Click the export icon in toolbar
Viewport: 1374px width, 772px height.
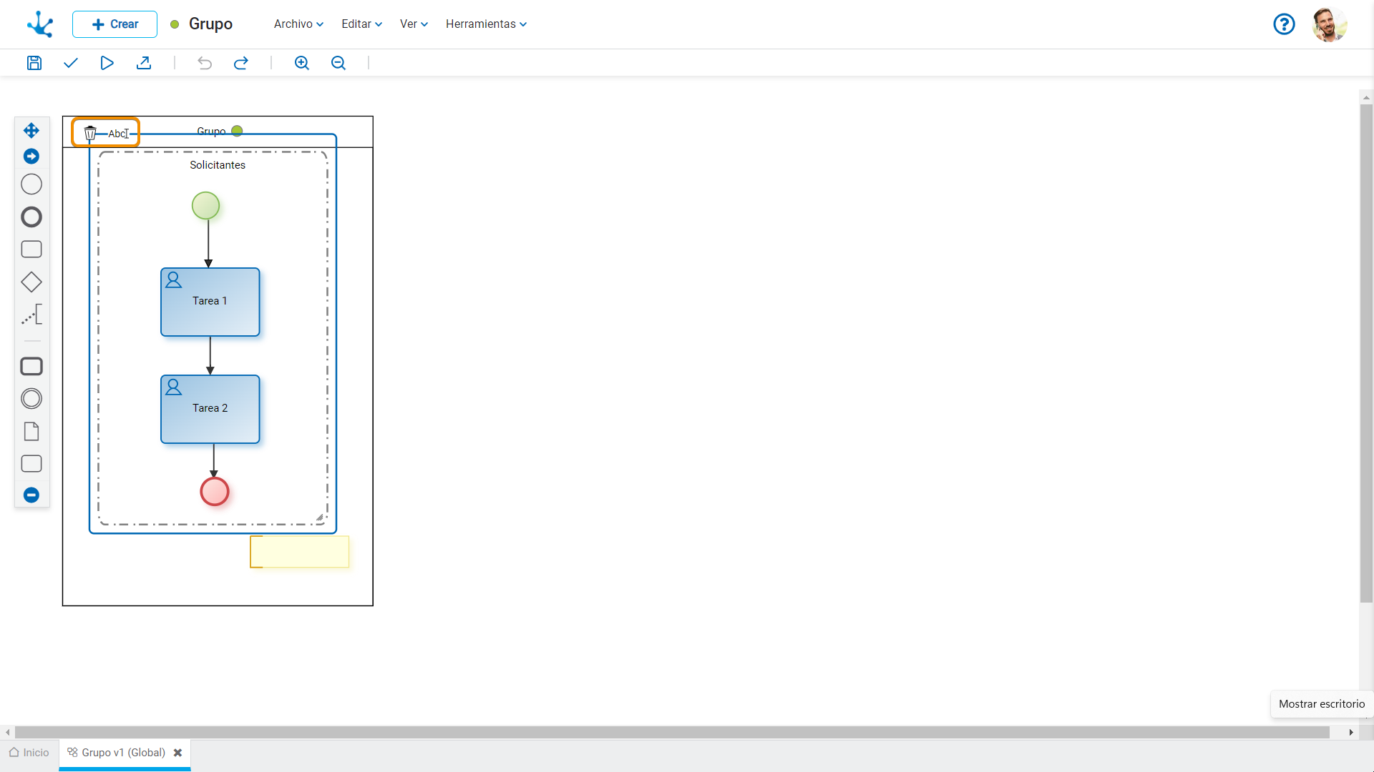(x=144, y=63)
